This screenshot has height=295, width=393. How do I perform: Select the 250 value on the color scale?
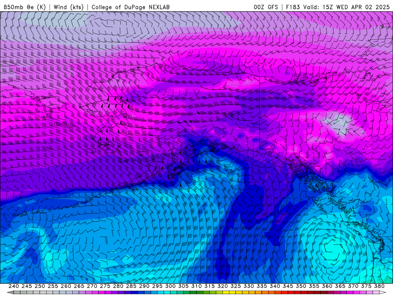40,286
